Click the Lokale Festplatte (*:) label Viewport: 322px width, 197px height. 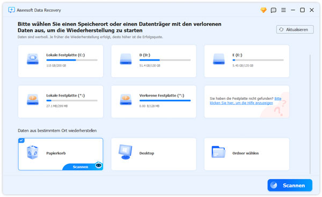point(65,96)
